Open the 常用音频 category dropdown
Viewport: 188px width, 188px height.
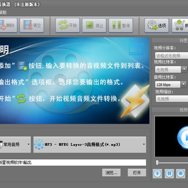pos(15,145)
